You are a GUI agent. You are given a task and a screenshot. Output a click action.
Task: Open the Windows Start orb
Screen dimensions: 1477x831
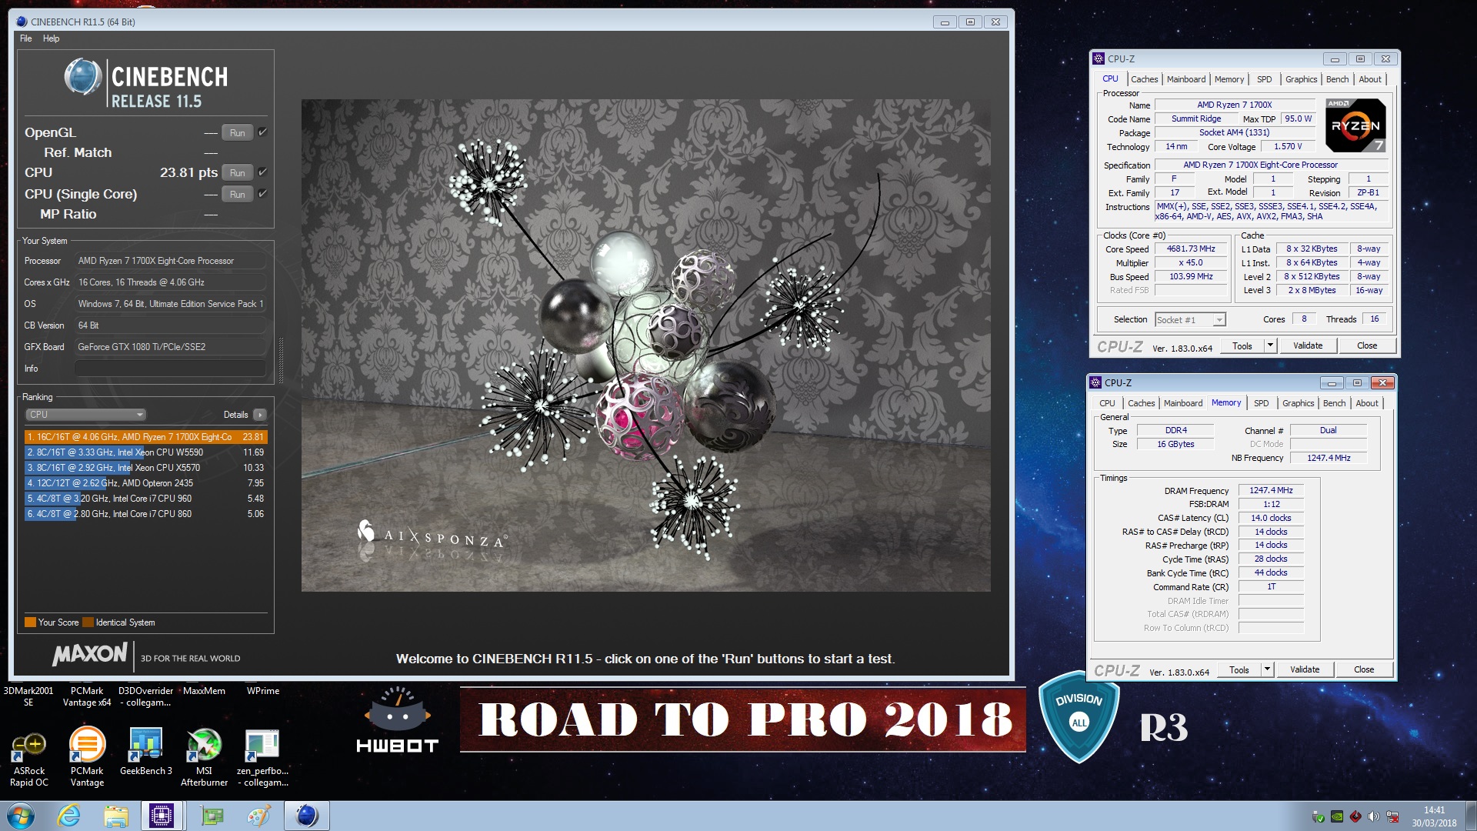(21, 816)
